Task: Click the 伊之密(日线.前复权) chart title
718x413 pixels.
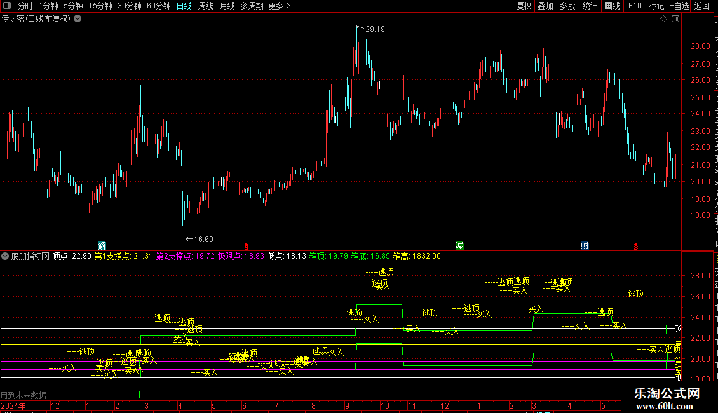Action: pos(36,19)
